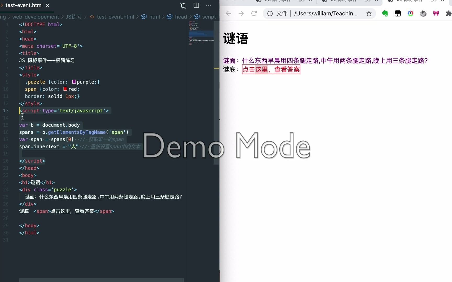The width and height of the screenshot is (452, 282).
Task: Open the test-event.html breadcrumb
Action: (112, 17)
